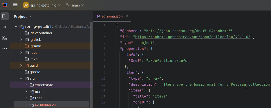Select schema.json in project tree

(51, 104)
